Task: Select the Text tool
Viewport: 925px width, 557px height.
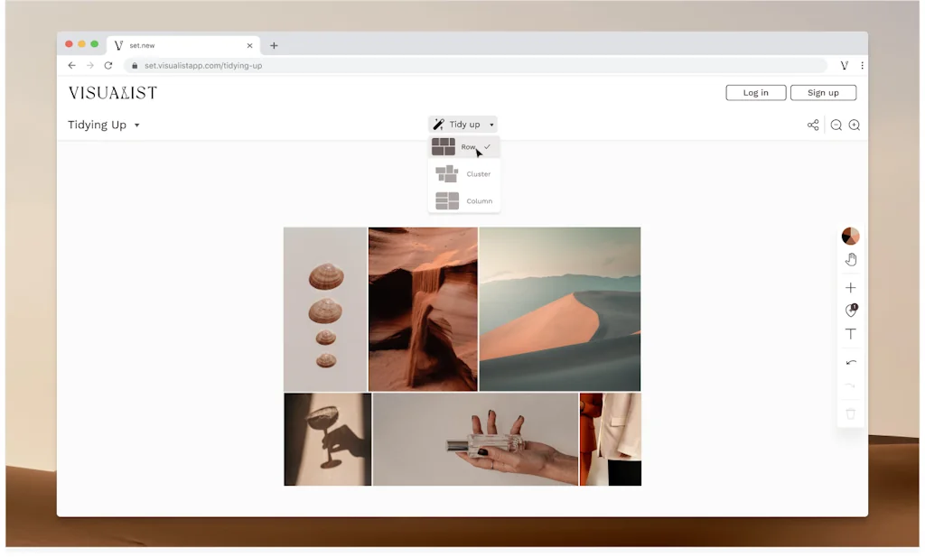Action: click(x=850, y=334)
